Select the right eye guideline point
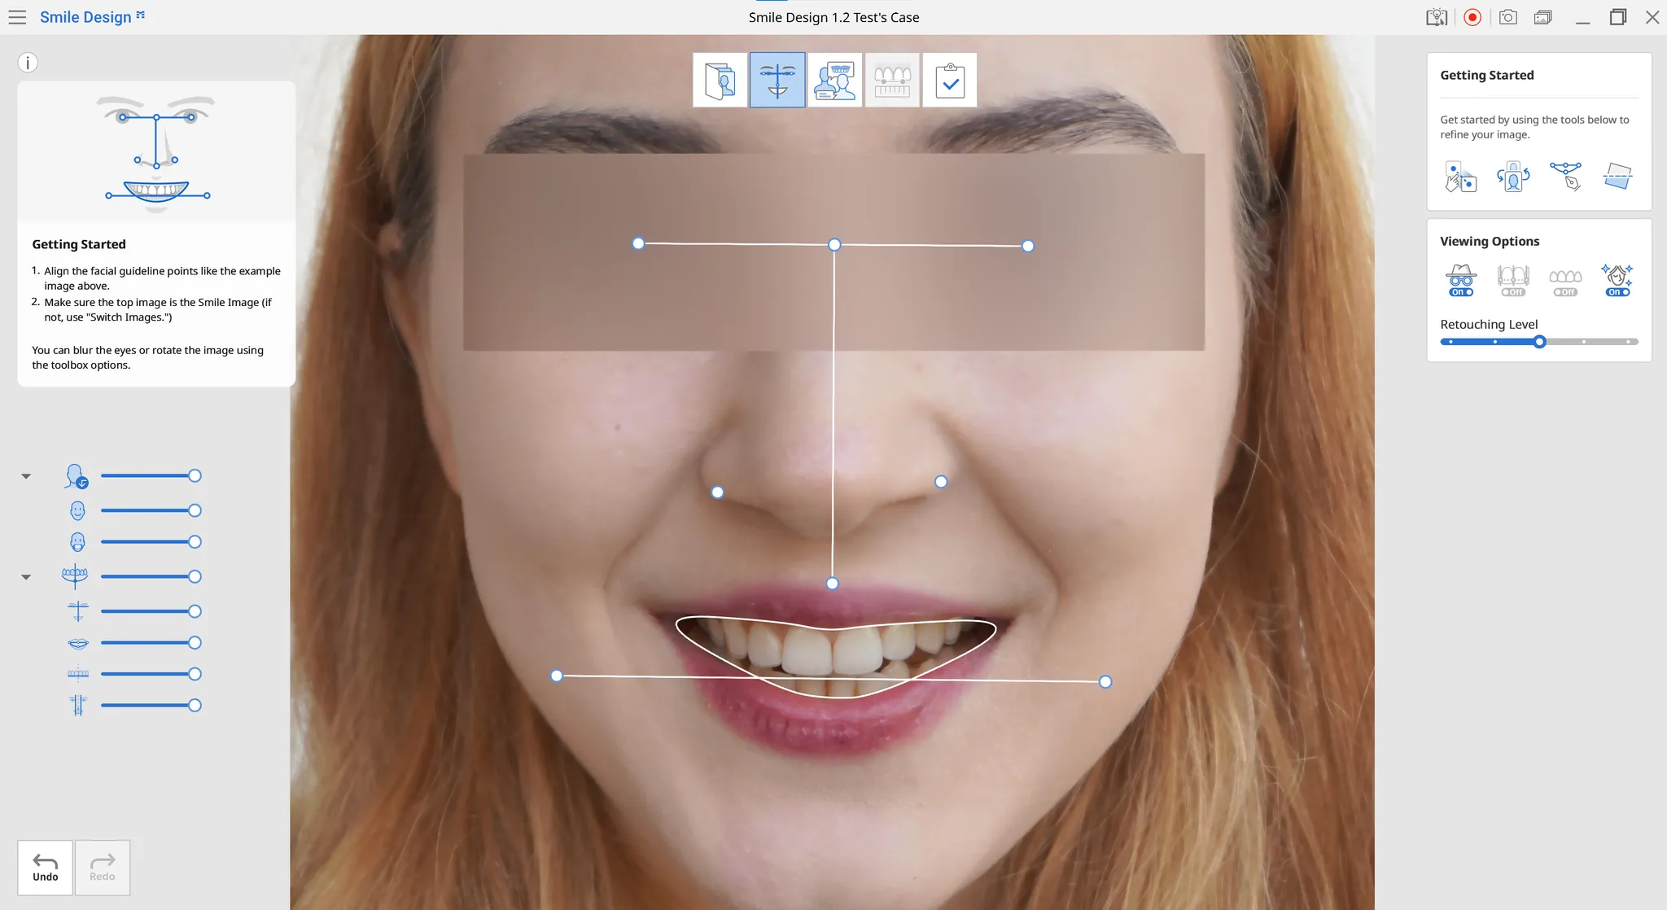 [x=1028, y=246]
